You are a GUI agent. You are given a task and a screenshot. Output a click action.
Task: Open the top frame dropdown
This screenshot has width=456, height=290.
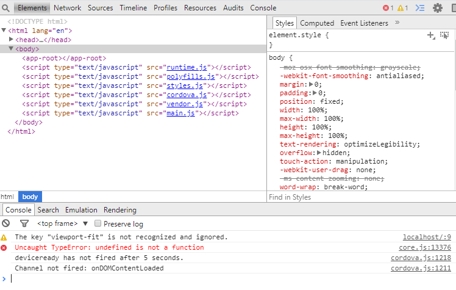click(x=63, y=223)
